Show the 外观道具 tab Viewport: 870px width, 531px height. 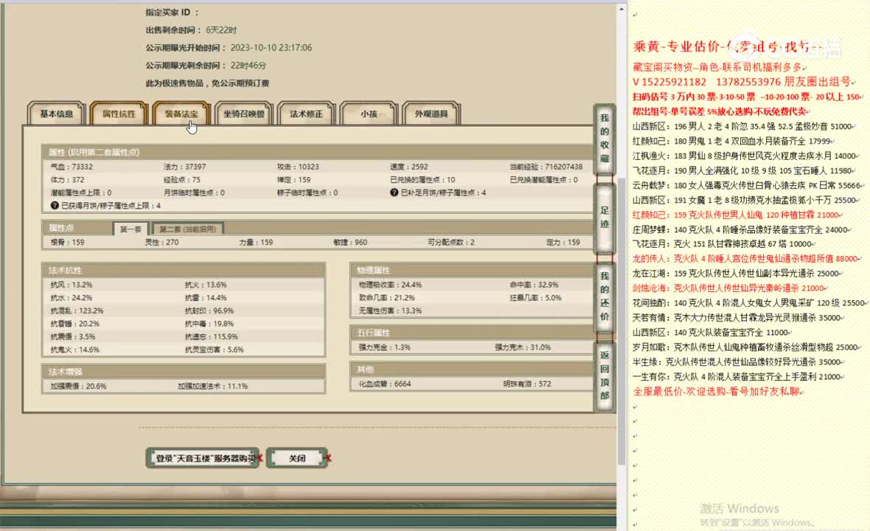tap(431, 114)
